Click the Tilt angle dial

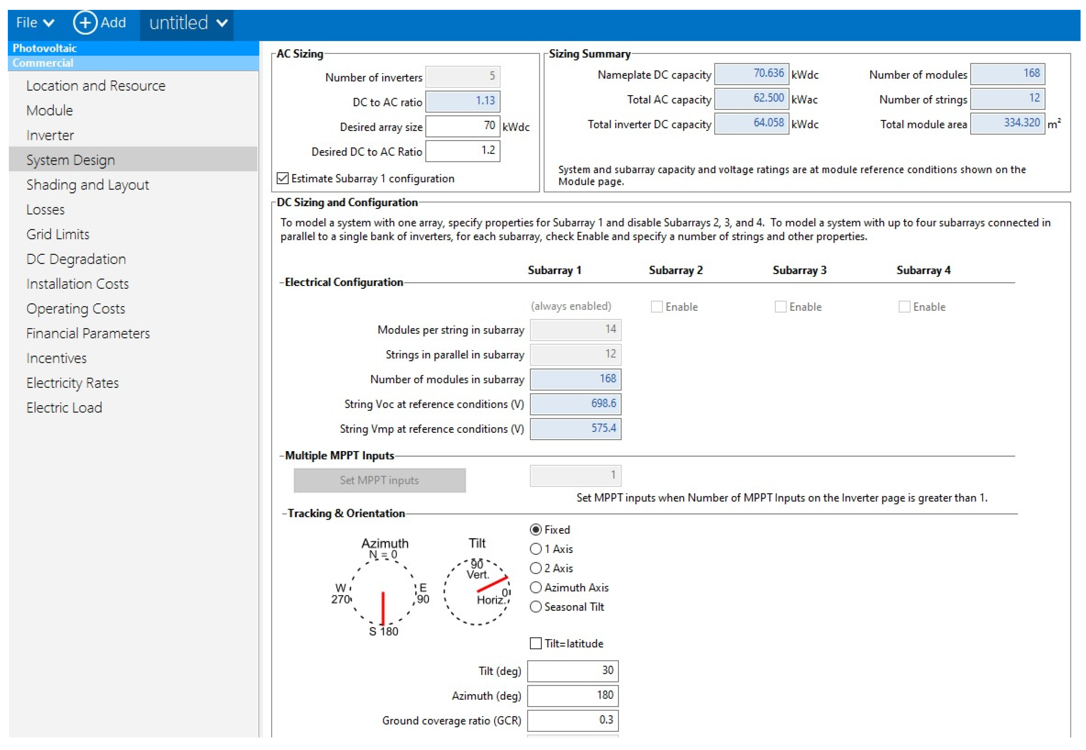[477, 592]
